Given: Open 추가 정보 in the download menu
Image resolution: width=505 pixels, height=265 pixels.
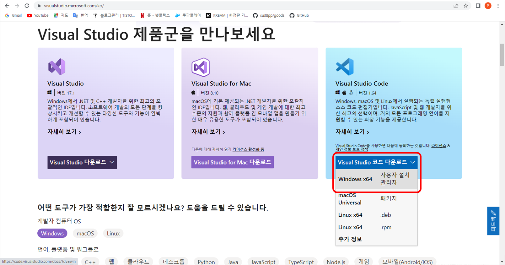Looking at the screenshot, I should tap(350, 239).
